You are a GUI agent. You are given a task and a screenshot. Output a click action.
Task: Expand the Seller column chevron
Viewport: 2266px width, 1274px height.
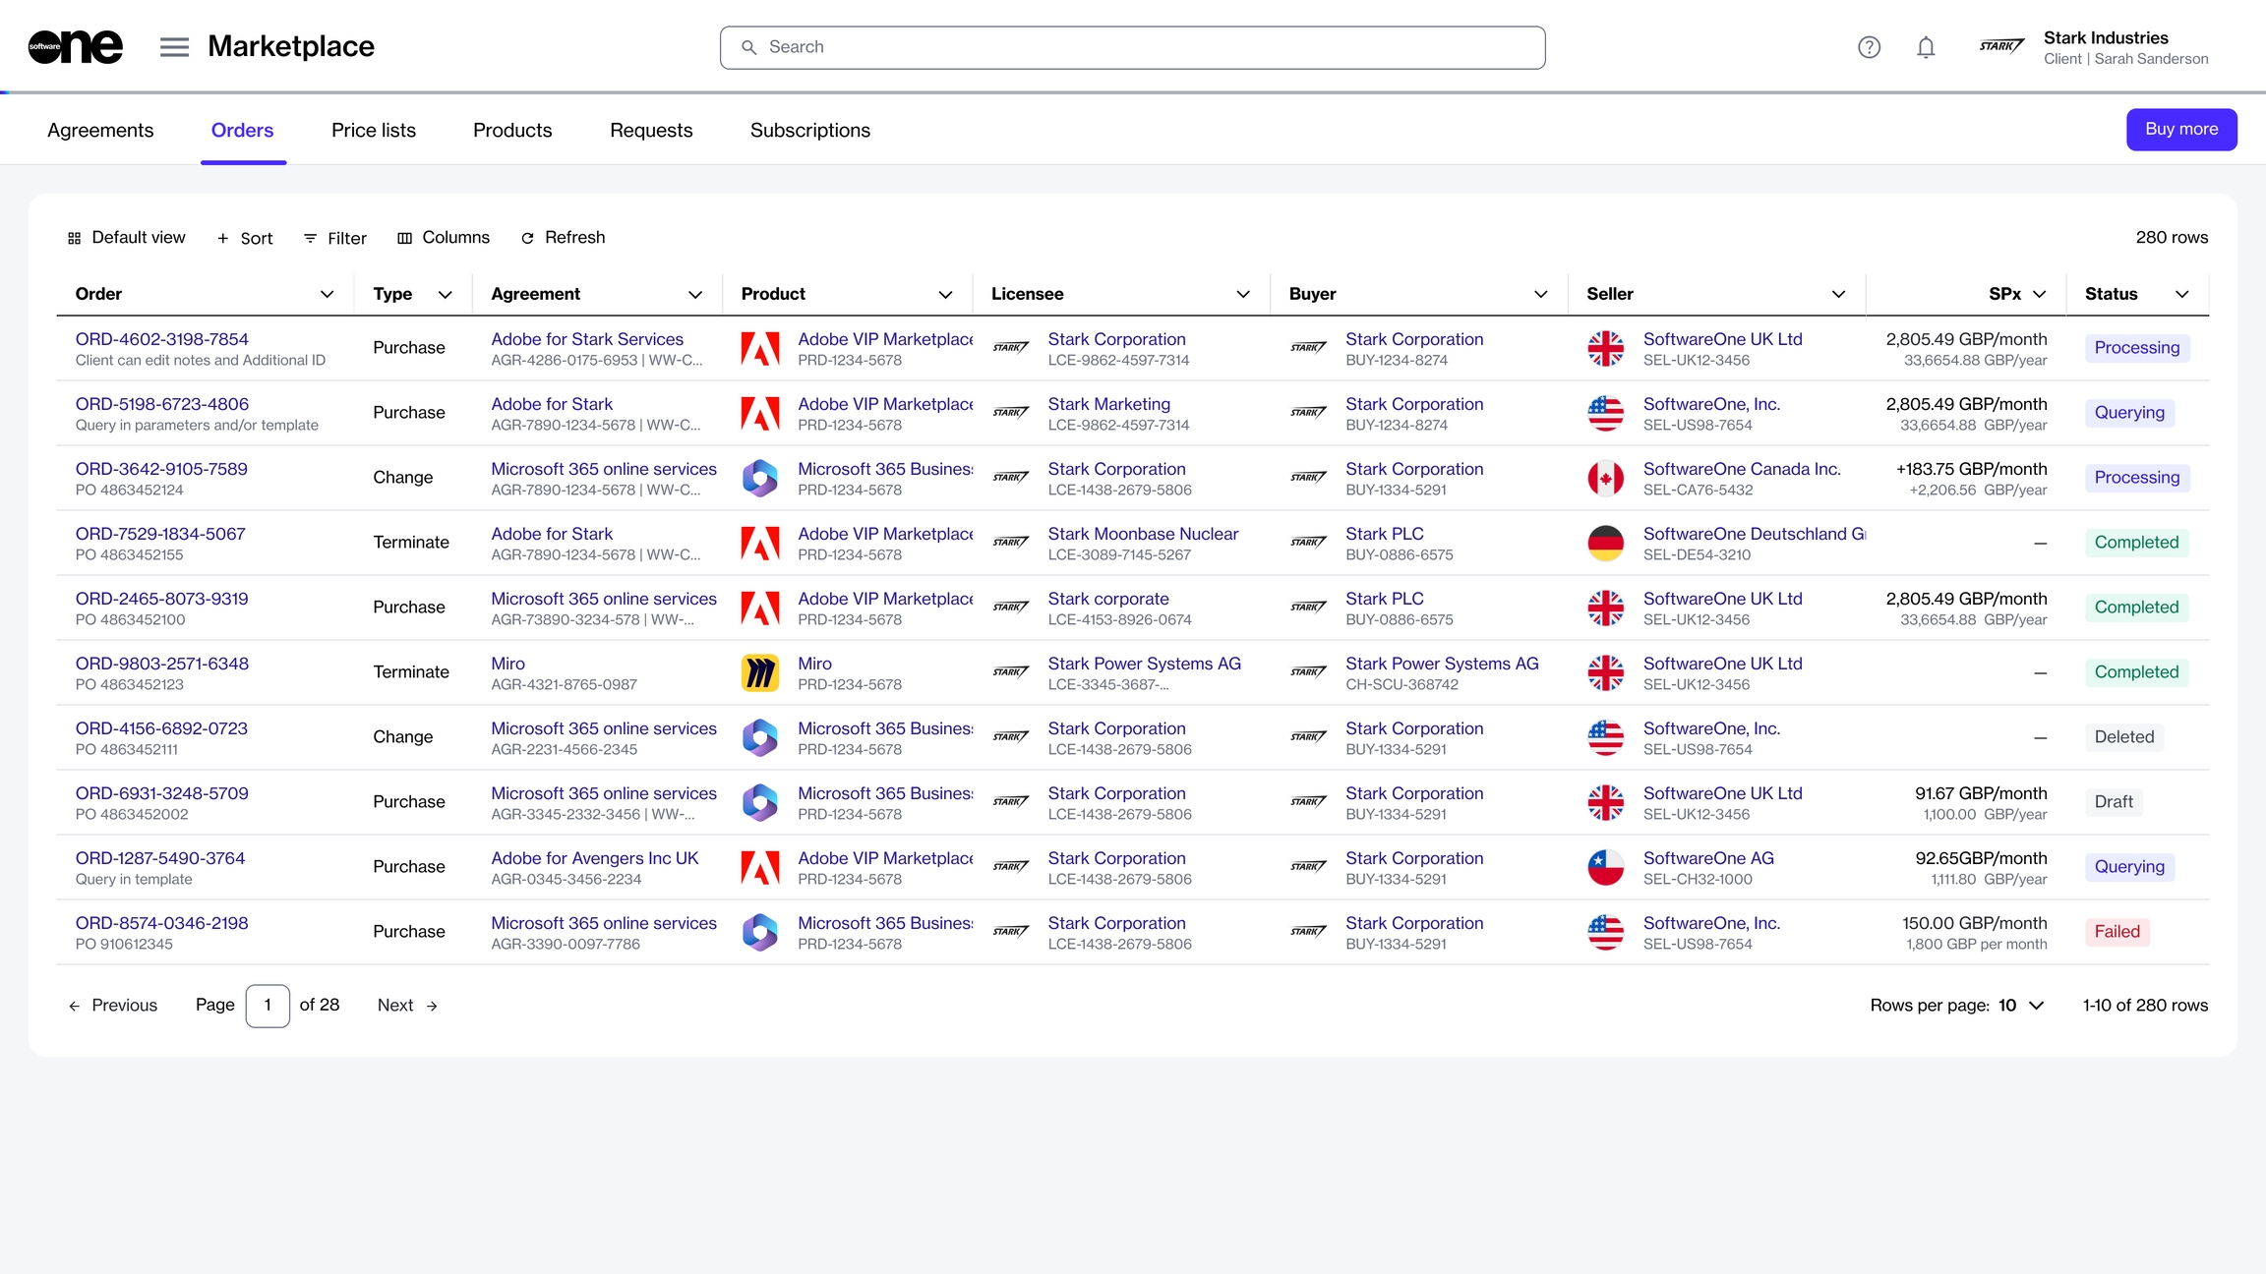coord(1838,294)
